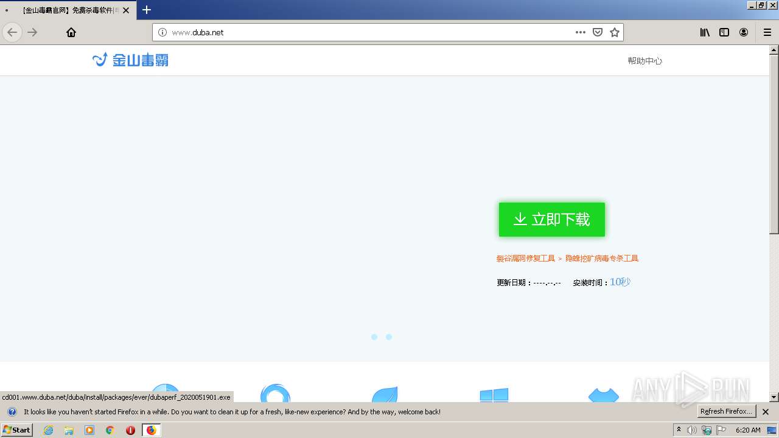Click the notification bar question icon

[x=12, y=412]
